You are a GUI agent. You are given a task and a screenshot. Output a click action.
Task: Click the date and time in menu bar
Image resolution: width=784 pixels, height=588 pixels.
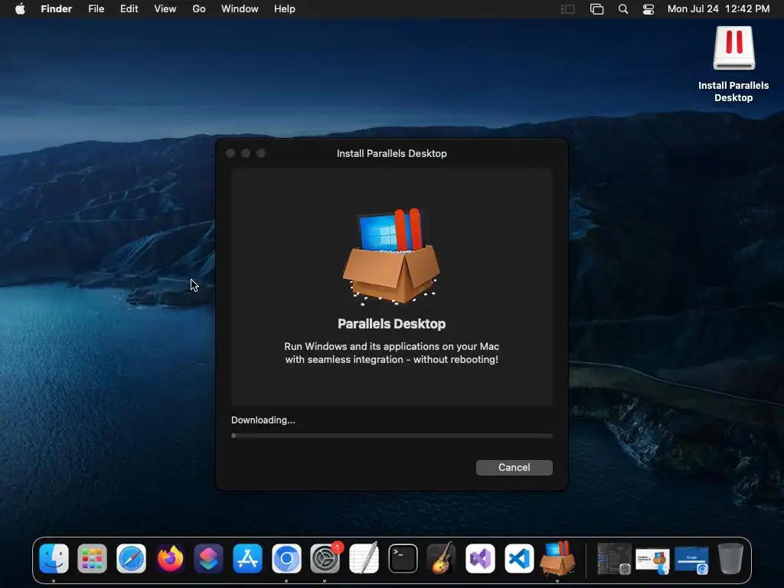718,9
